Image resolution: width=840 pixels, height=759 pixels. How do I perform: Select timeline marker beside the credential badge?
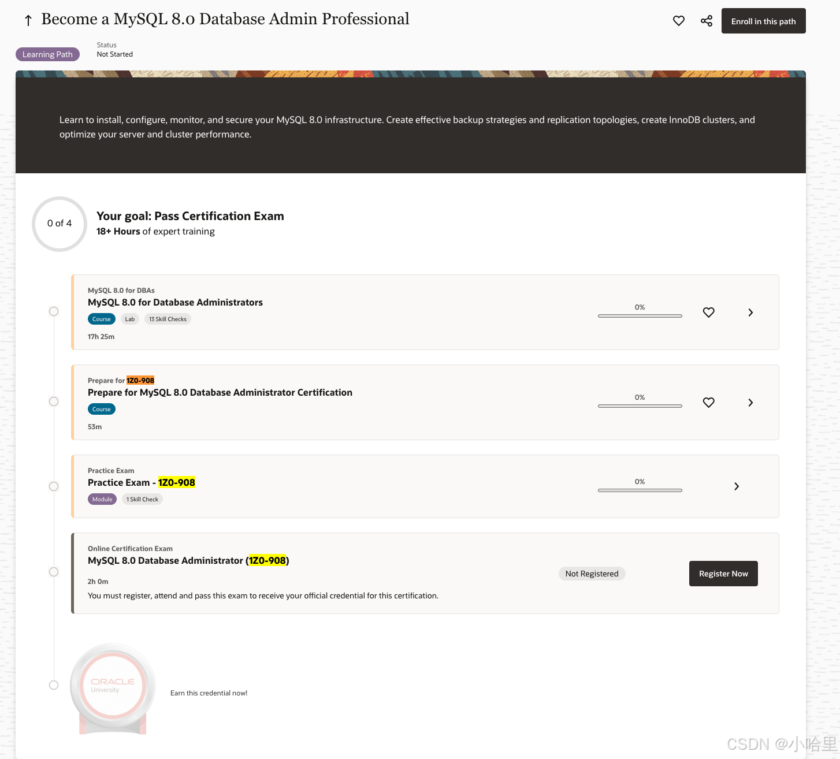point(54,685)
